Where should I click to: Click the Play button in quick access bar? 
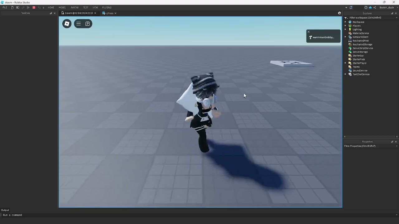click(28, 7)
